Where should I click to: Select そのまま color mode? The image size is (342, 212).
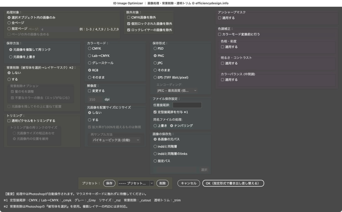(x=96, y=77)
